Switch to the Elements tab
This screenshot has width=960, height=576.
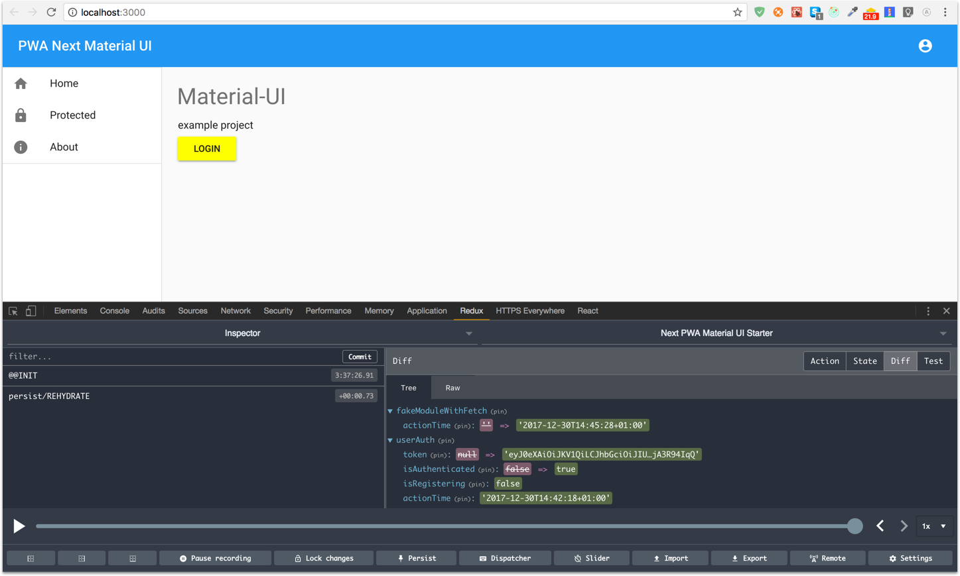coord(70,311)
